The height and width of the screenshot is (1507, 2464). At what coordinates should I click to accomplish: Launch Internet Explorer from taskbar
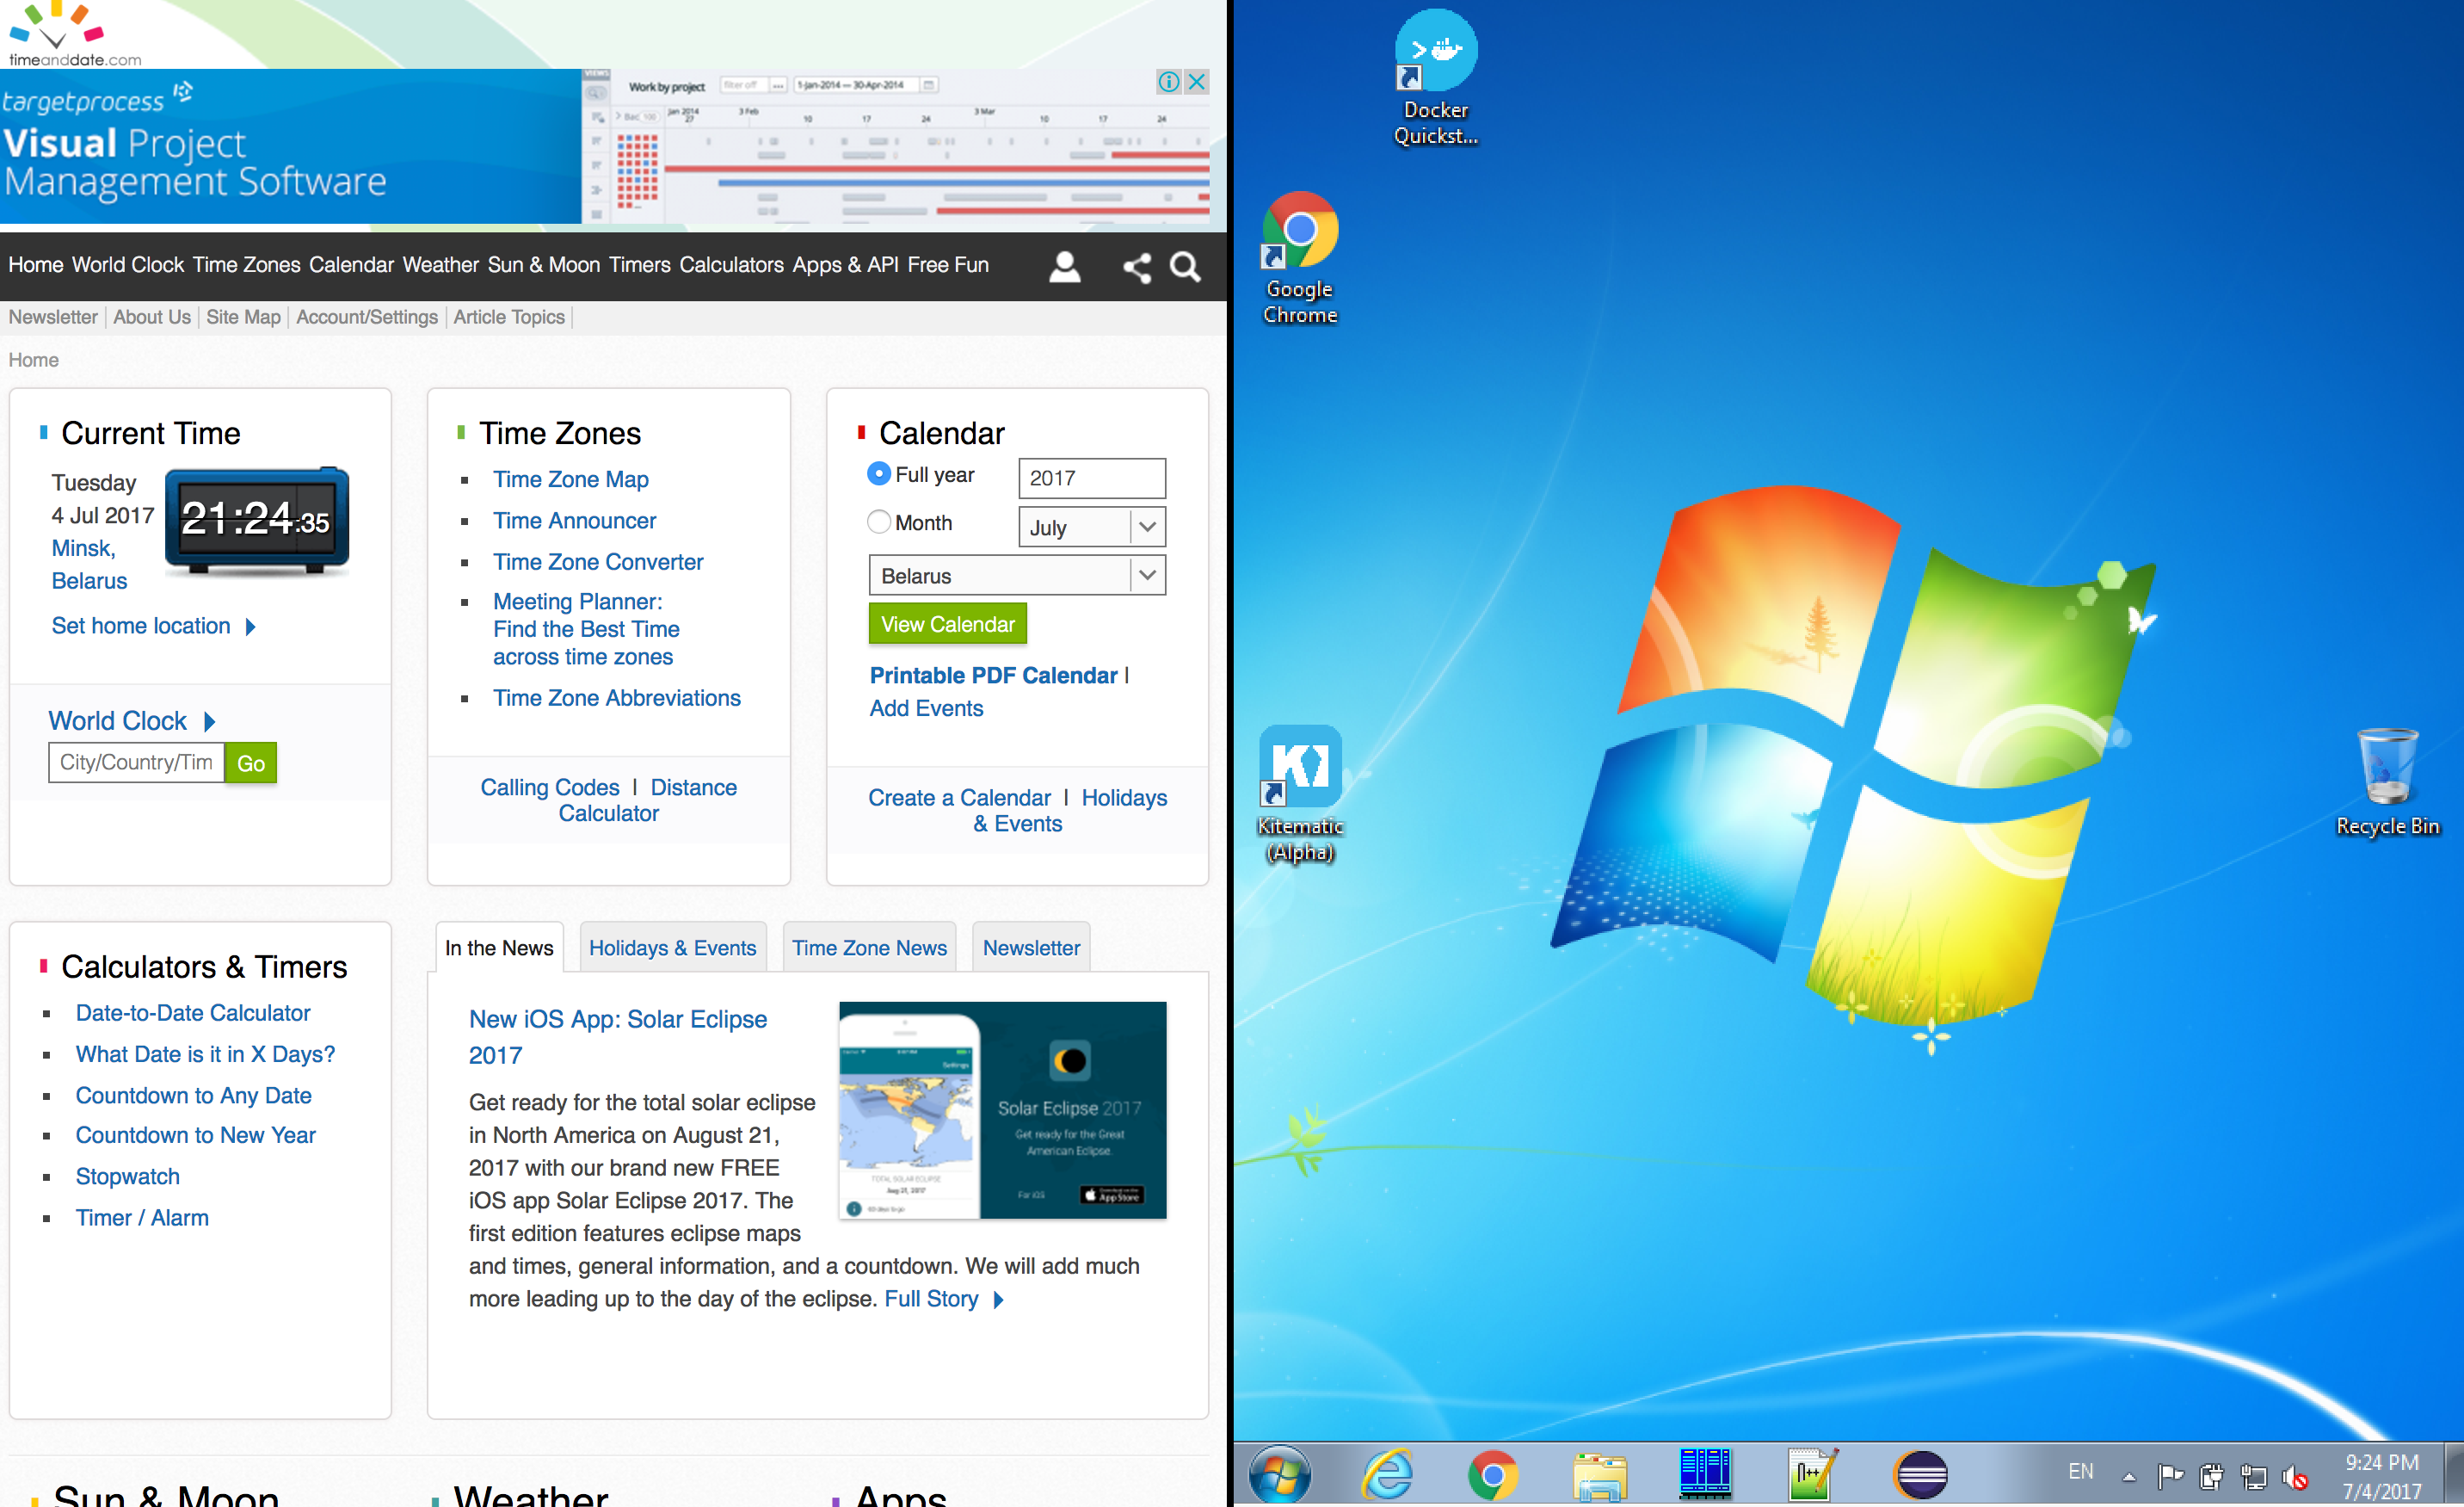pyautogui.click(x=1387, y=1474)
